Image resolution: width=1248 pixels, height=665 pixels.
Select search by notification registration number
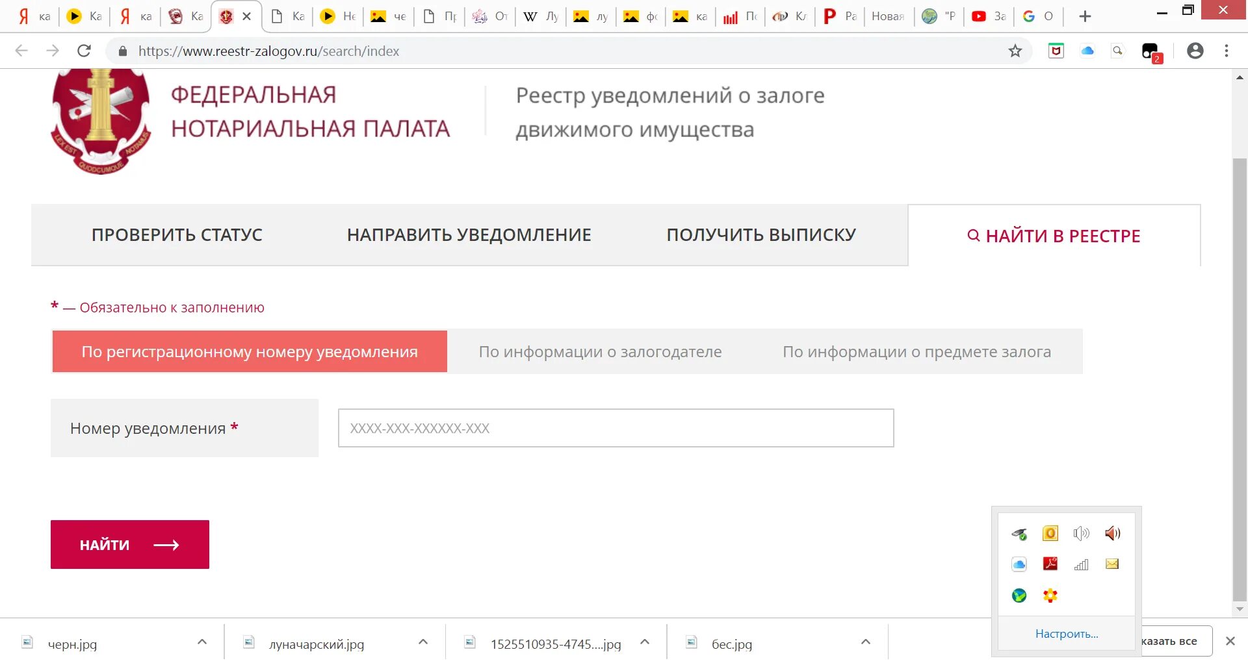(x=250, y=351)
